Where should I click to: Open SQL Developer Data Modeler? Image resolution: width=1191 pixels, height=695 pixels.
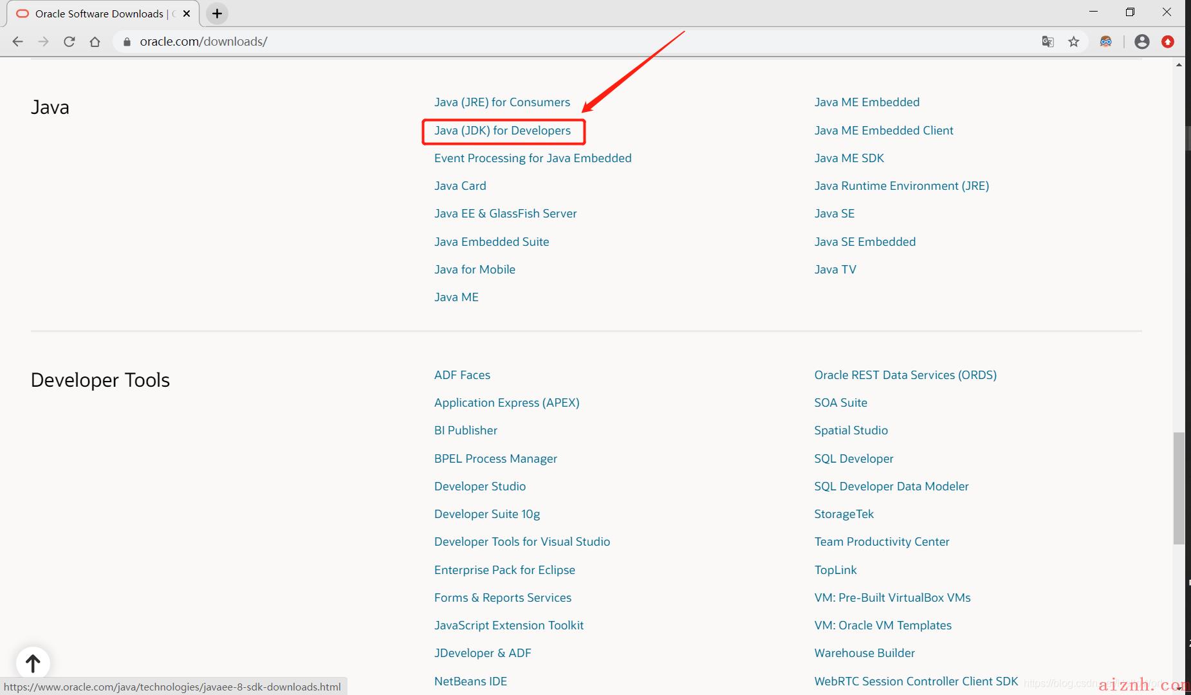[891, 486]
